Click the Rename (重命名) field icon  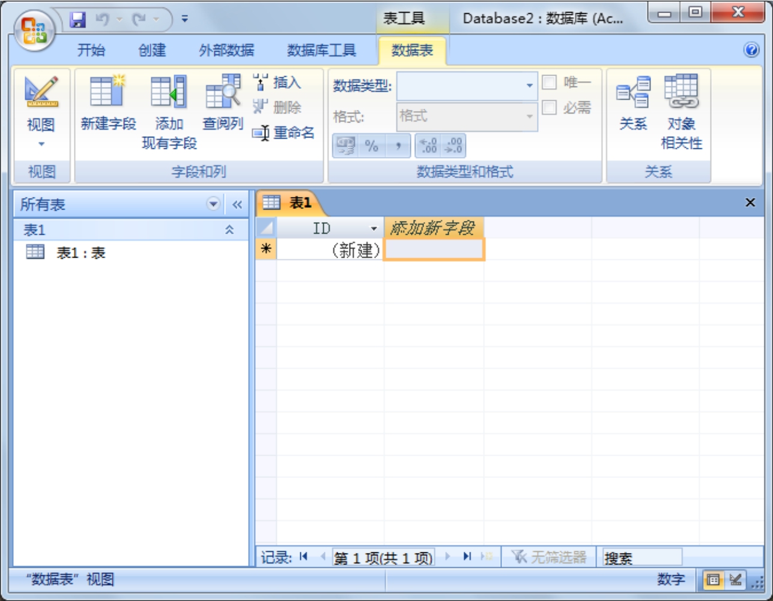pos(261,133)
